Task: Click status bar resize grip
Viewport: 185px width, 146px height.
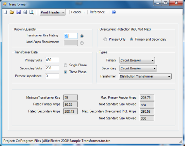Action: (181, 142)
